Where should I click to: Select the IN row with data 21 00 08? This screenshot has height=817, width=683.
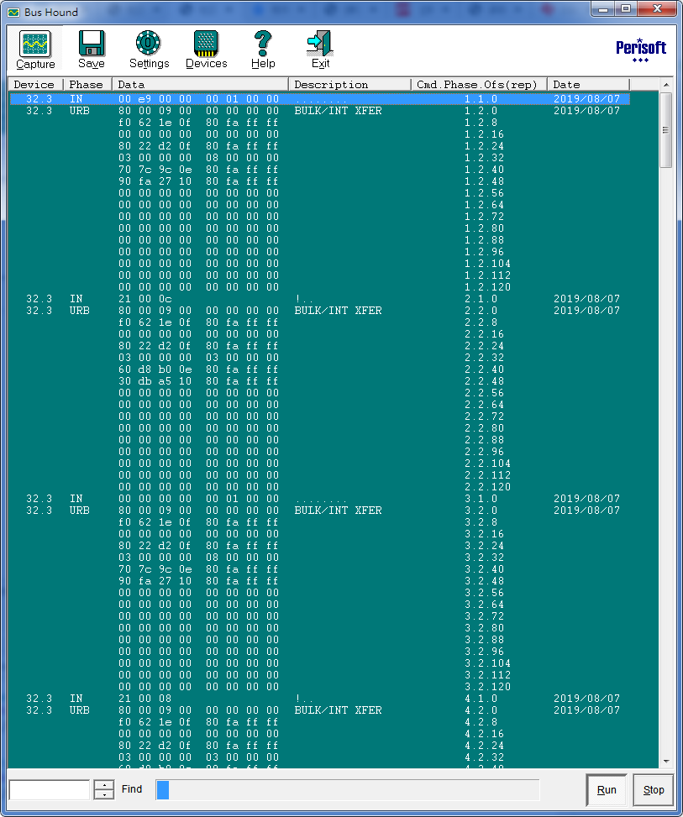(x=319, y=699)
